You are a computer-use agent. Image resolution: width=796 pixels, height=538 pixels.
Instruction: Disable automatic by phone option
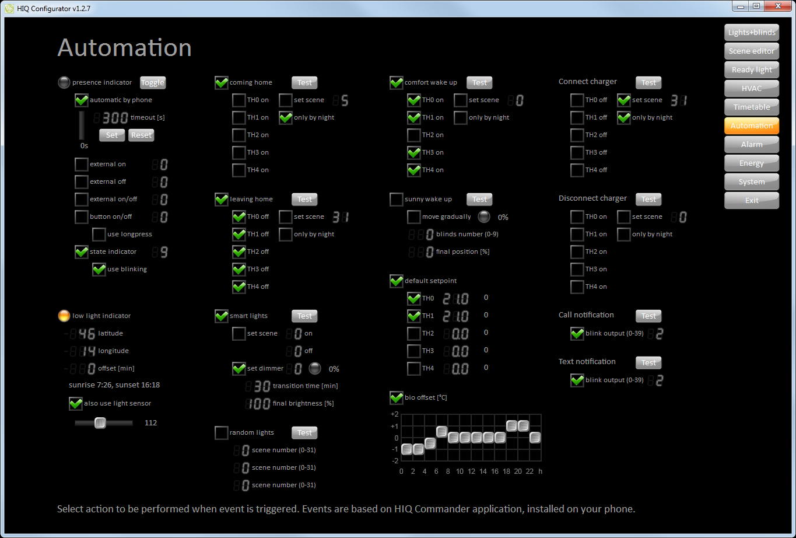[x=82, y=100]
